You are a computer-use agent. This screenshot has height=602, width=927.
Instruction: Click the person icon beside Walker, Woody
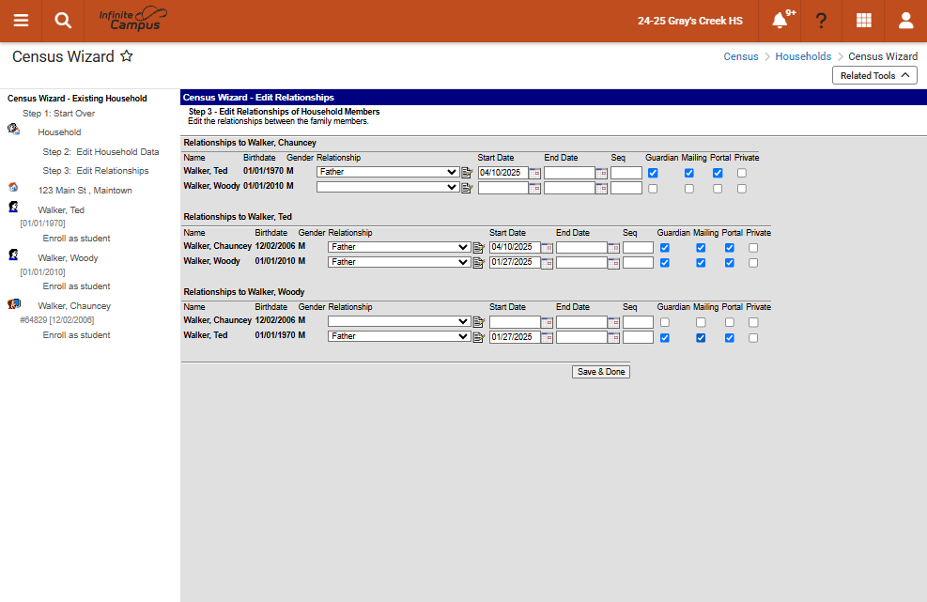point(13,255)
